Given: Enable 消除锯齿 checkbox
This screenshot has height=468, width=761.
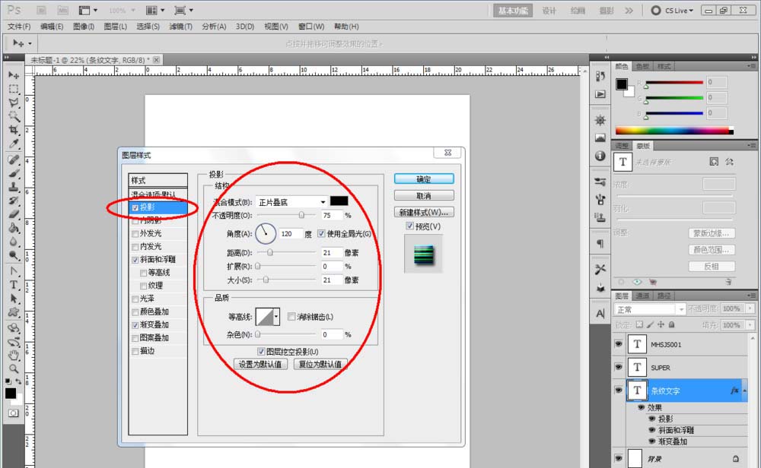Looking at the screenshot, I should point(291,316).
